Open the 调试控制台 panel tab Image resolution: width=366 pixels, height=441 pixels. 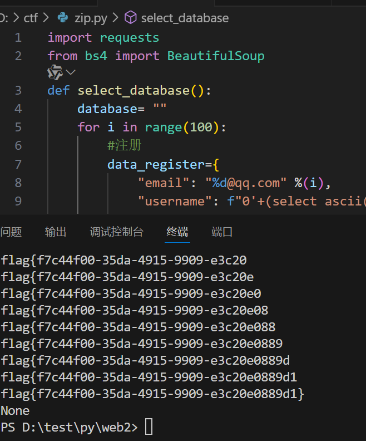point(117,232)
